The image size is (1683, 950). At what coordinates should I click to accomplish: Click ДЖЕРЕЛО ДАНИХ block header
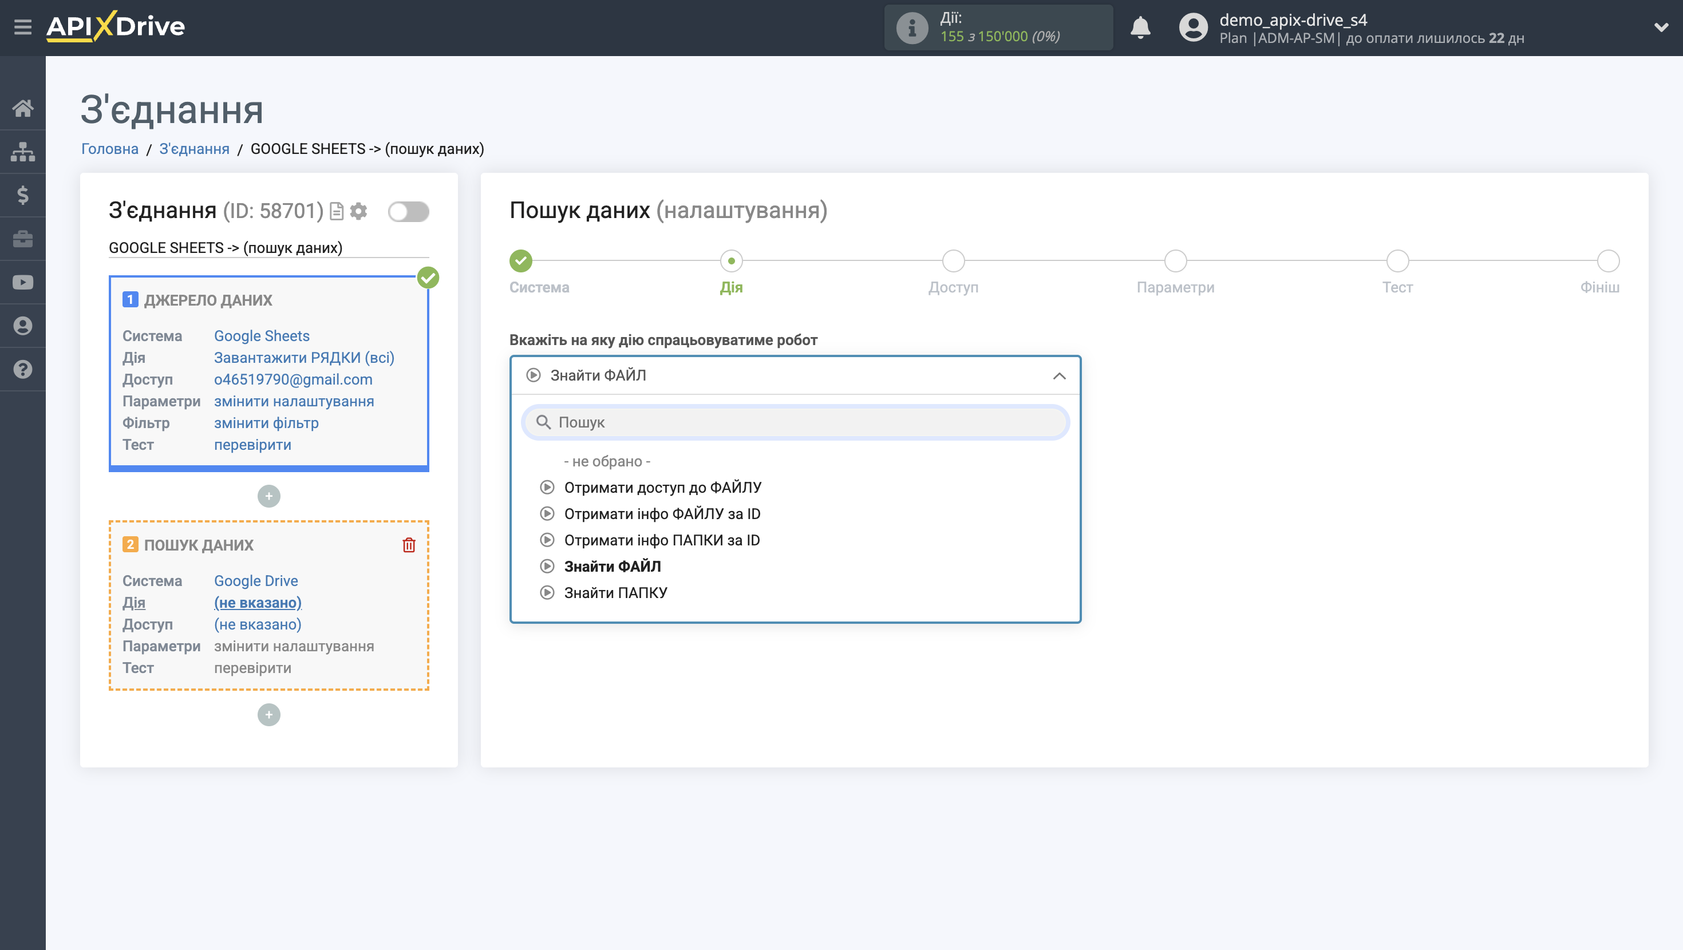pyautogui.click(x=208, y=300)
